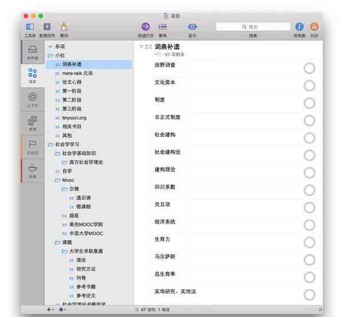Screen dimensions: 344x317
Task: Open the gear action dropdown below the sidebar
Action: (x=62, y=310)
